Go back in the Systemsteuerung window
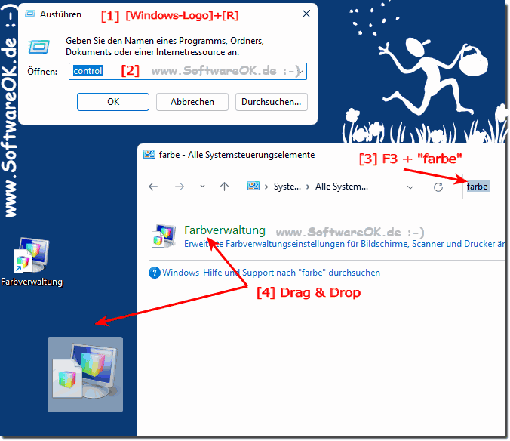Screen dimensions: 510x441 click(153, 187)
